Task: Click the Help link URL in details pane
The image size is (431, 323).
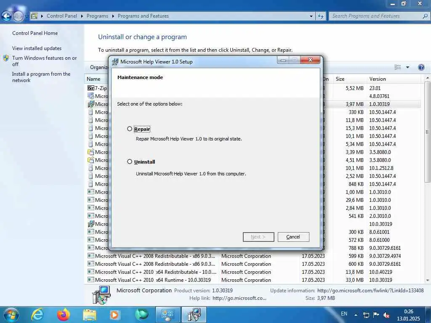Action: [239, 298]
